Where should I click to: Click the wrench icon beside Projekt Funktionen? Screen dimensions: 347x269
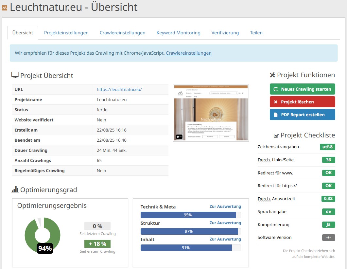(x=272, y=75)
